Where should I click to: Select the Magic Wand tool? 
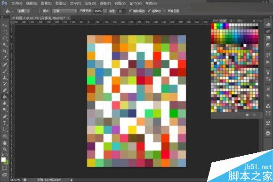click(5, 45)
